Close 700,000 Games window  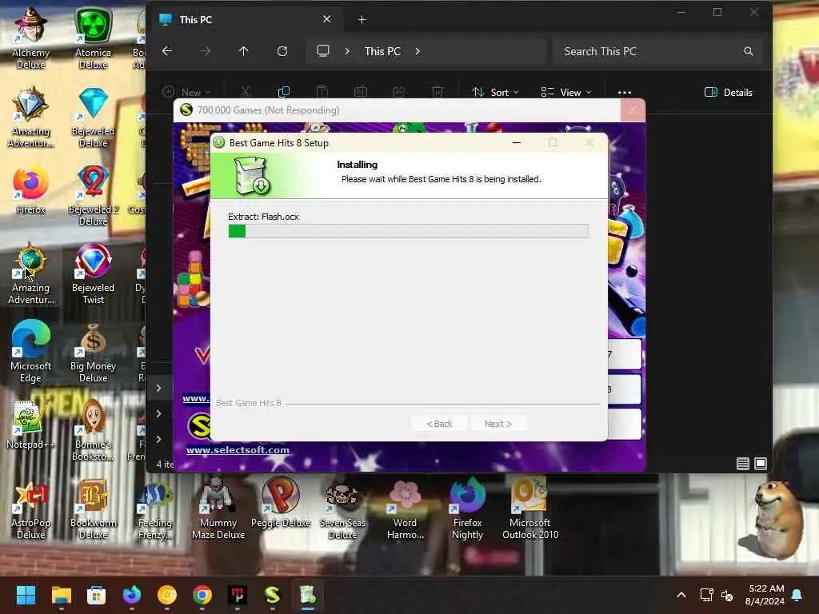click(x=633, y=110)
